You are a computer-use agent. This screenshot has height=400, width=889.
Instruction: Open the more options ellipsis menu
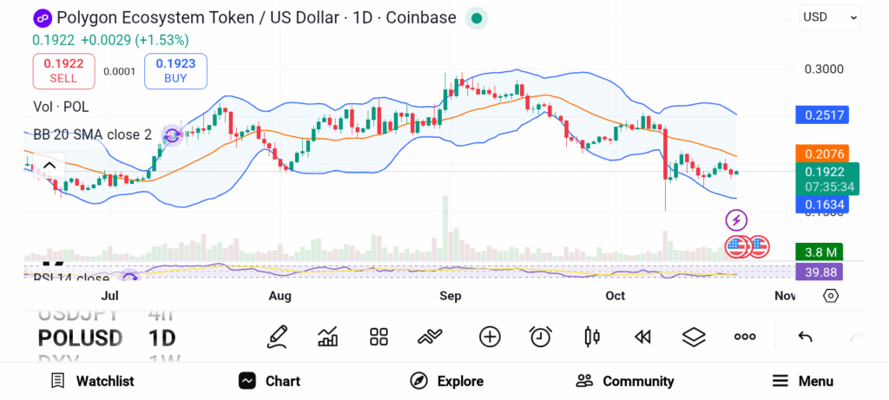coord(745,337)
